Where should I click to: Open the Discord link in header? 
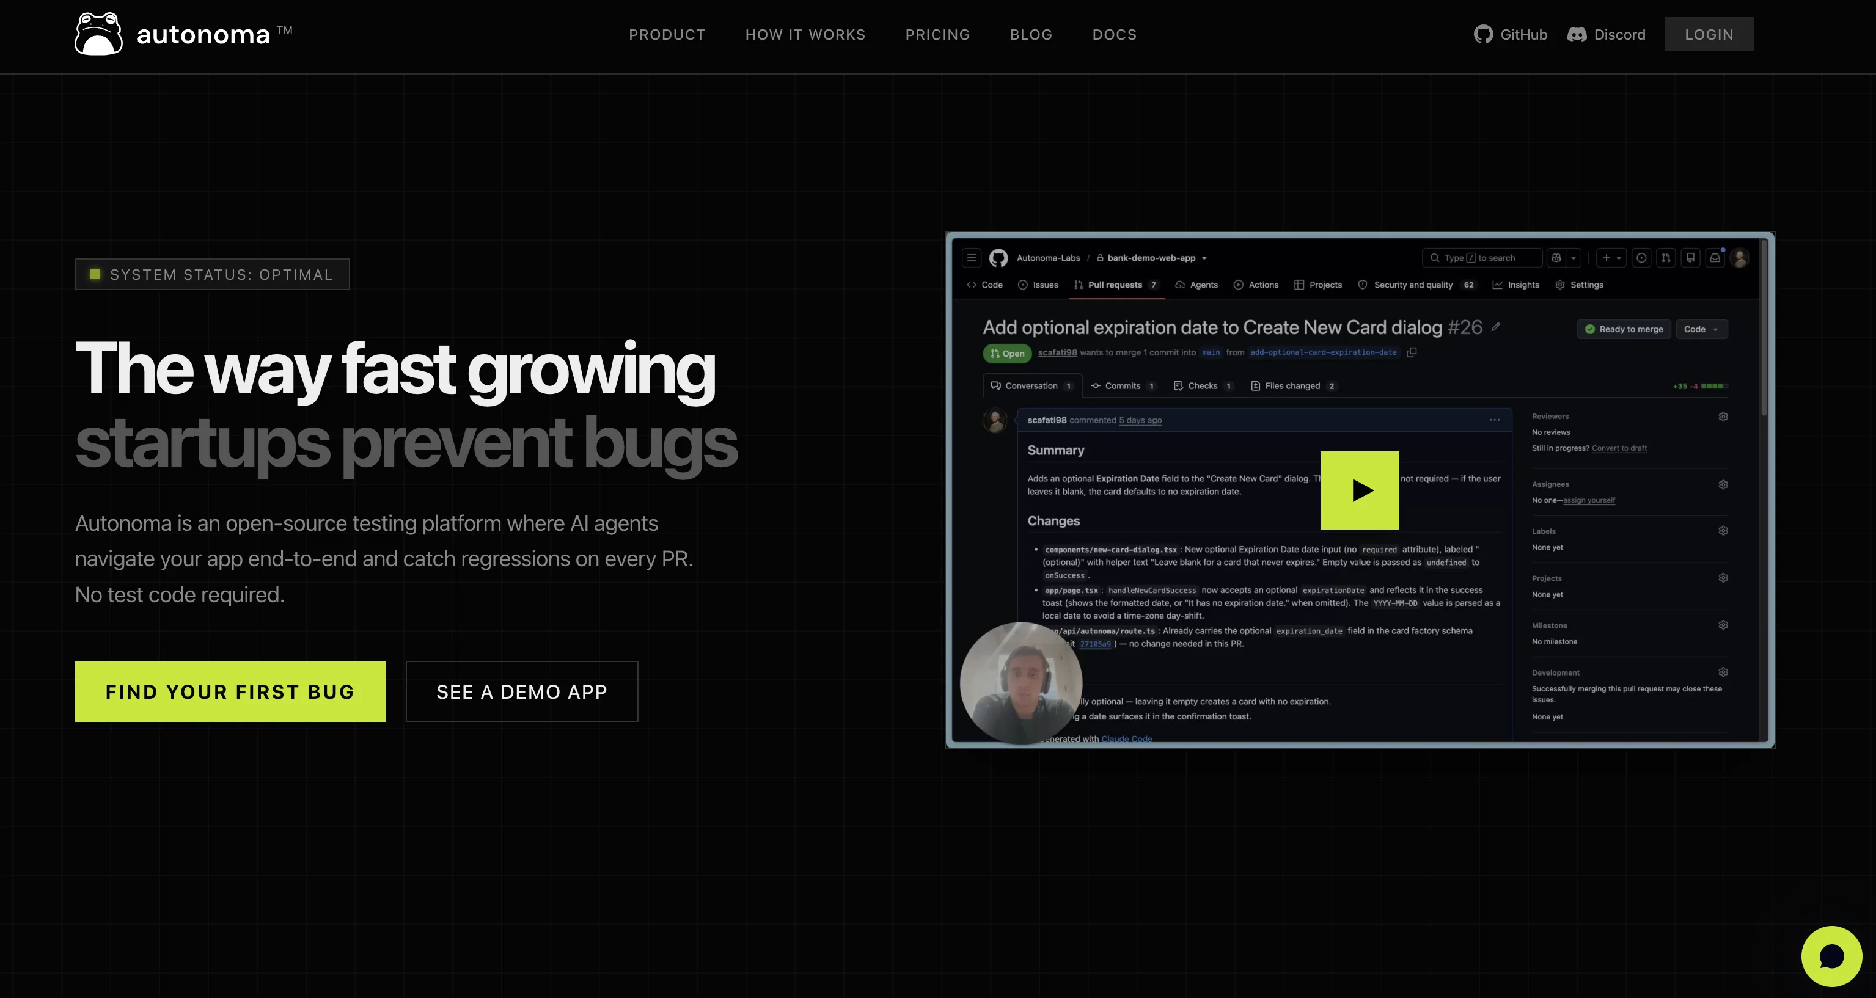[x=1606, y=34]
